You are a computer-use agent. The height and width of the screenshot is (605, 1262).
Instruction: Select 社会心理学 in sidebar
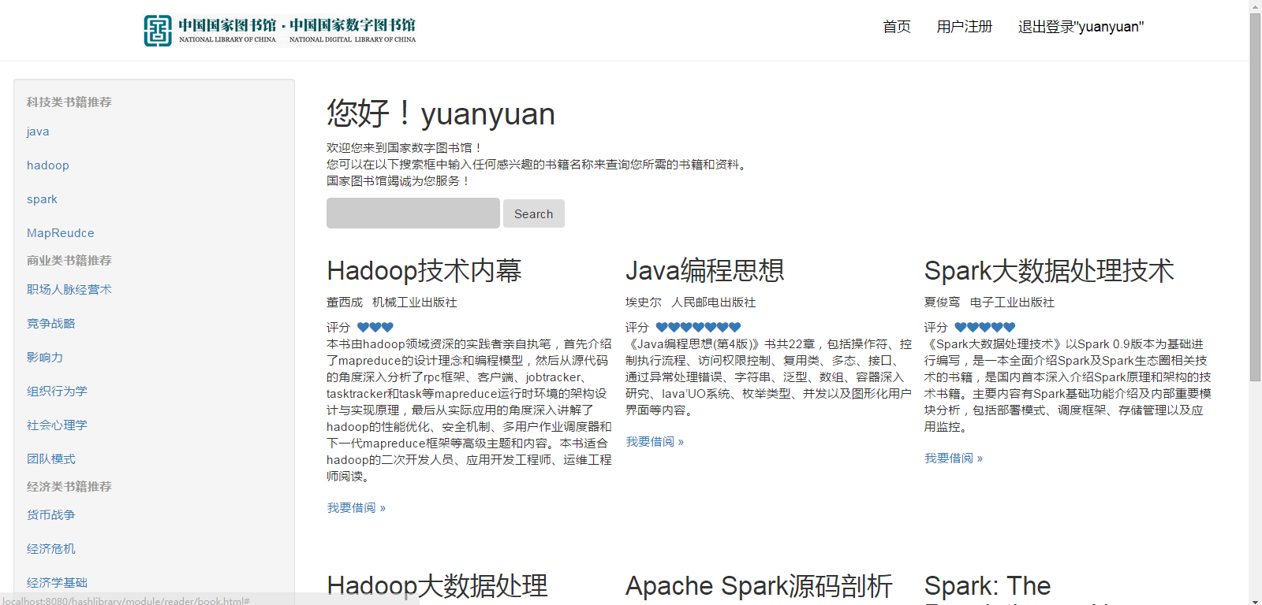tap(57, 425)
